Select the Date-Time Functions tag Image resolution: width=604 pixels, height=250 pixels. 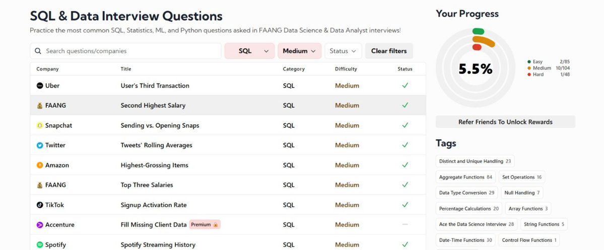coord(465,240)
